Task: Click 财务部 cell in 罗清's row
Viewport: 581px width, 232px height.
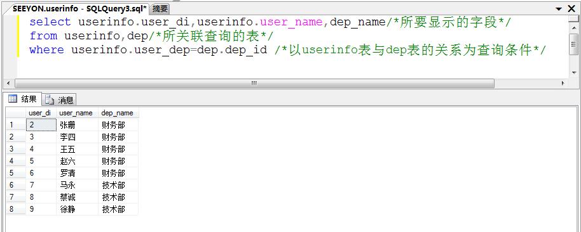Action: [x=118, y=173]
